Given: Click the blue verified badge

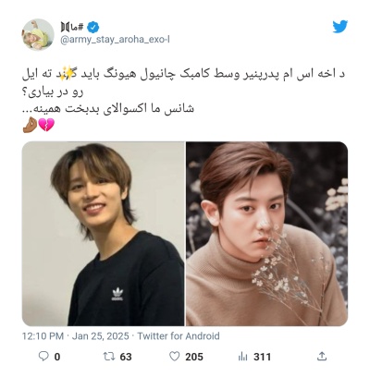Looking at the screenshot, I should pos(92,28).
